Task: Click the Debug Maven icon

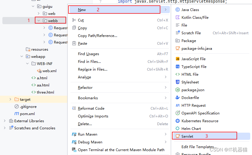Action: pos(74,142)
